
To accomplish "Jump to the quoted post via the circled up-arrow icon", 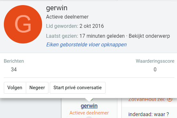I will [x=170, y=99].
